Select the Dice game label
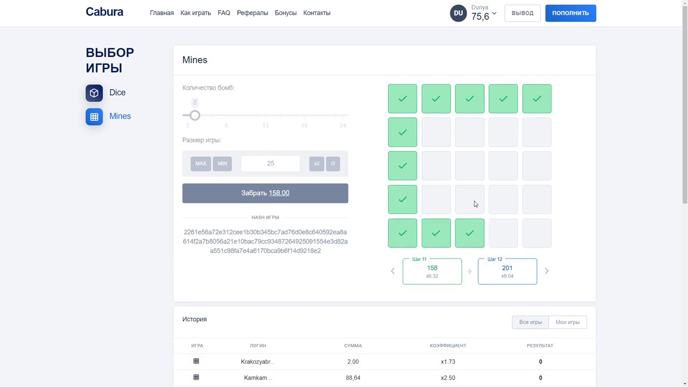This screenshot has height=387, width=688. (x=117, y=92)
